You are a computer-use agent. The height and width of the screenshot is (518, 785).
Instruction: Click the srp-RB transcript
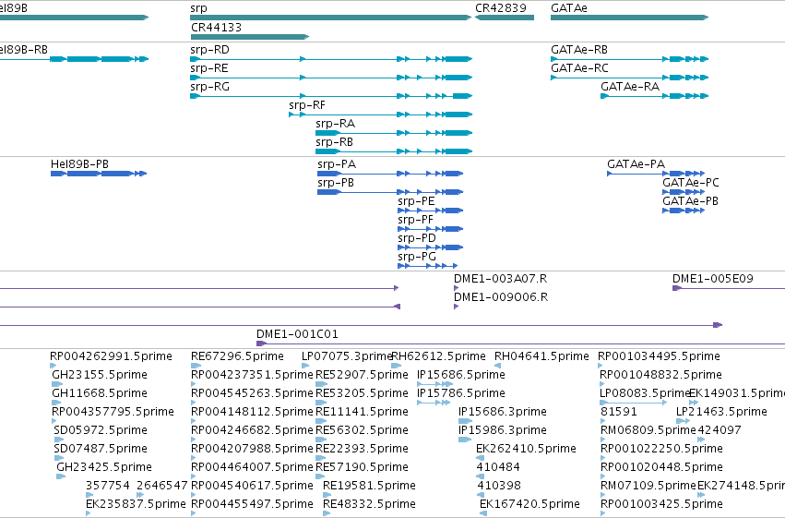coord(394,151)
